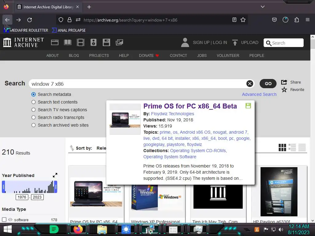This screenshot has height=236, width=315.
Task: Click the Favorite star icon
Action: pyautogui.click(x=284, y=89)
